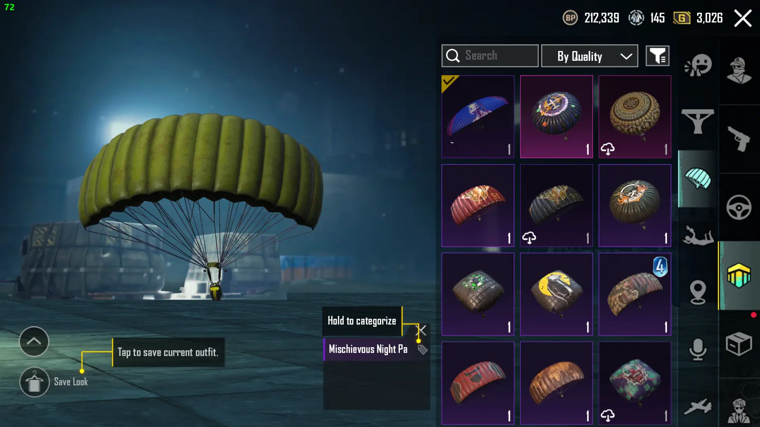Screen dimensions: 760x427
Task: Download the golden mandala parachute via cloud icon
Action: [608, 149]
